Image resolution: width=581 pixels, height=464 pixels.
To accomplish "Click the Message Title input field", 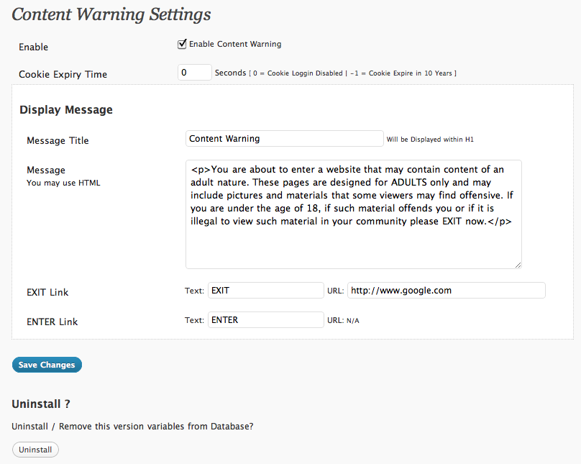I will [x=285, y=139].
